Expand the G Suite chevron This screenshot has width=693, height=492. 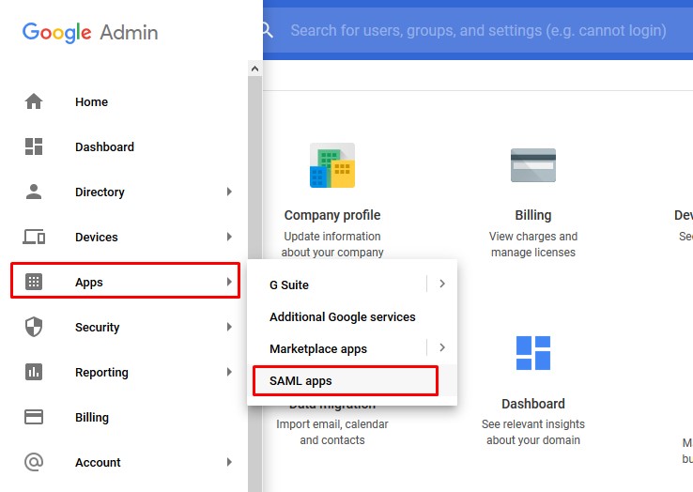point(442,284)
